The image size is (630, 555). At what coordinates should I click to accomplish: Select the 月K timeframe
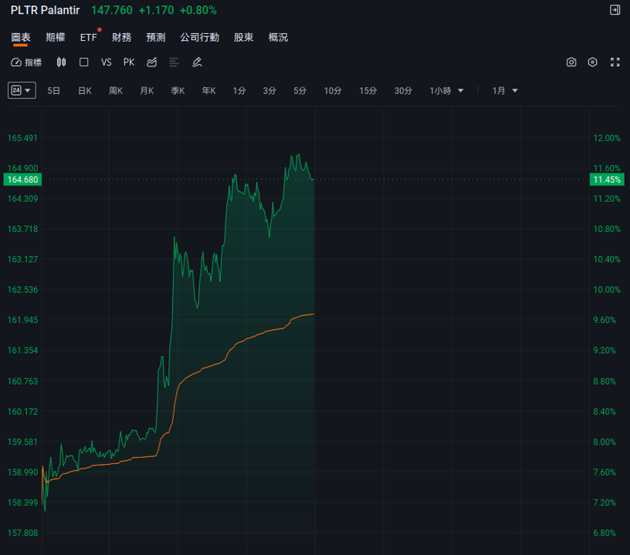point(147,91)
